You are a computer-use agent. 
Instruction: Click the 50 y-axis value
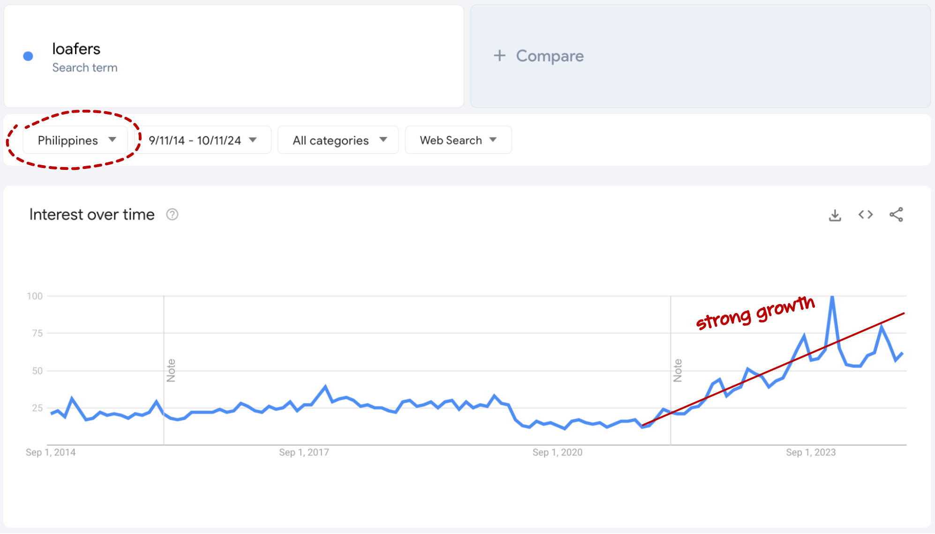pos(38,371)
